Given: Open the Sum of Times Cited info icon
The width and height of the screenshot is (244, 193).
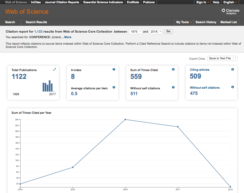Looking at the screenshot, I should pyautogui.click(x=173, y=69).
